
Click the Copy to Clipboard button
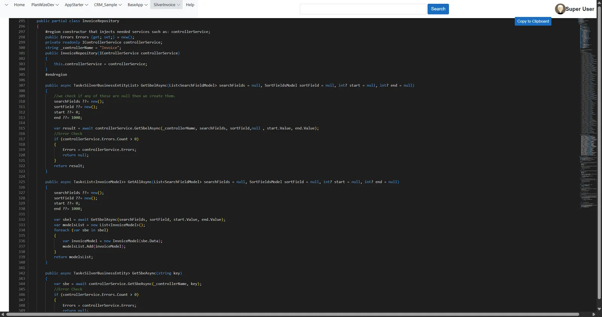[x=533, y=21]
